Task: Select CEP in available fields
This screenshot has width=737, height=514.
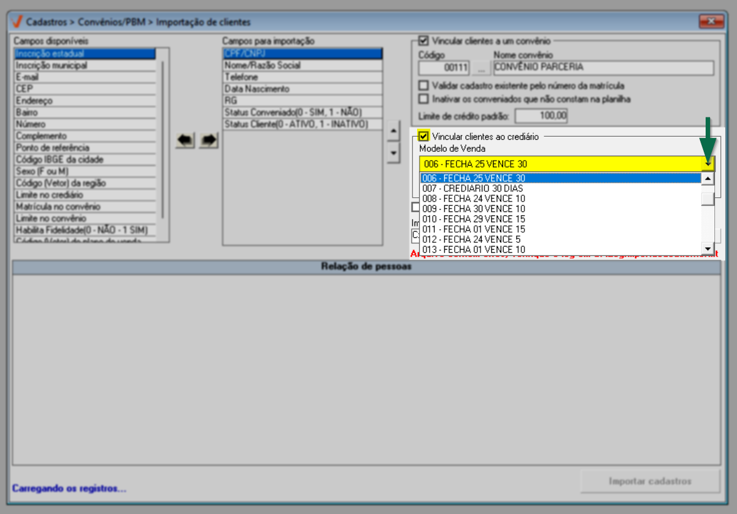Action: [85, 89]
